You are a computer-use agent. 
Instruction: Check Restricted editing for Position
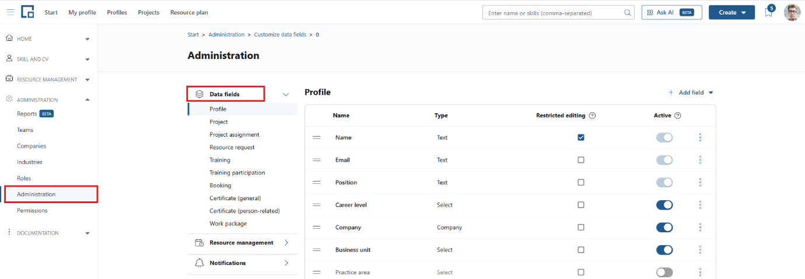(x=581, y=182)
